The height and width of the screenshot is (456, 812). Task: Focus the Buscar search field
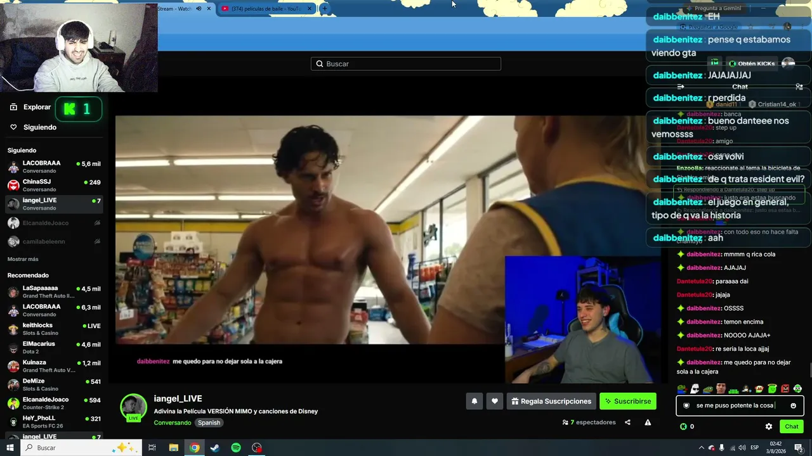click(x=406, y=64)
